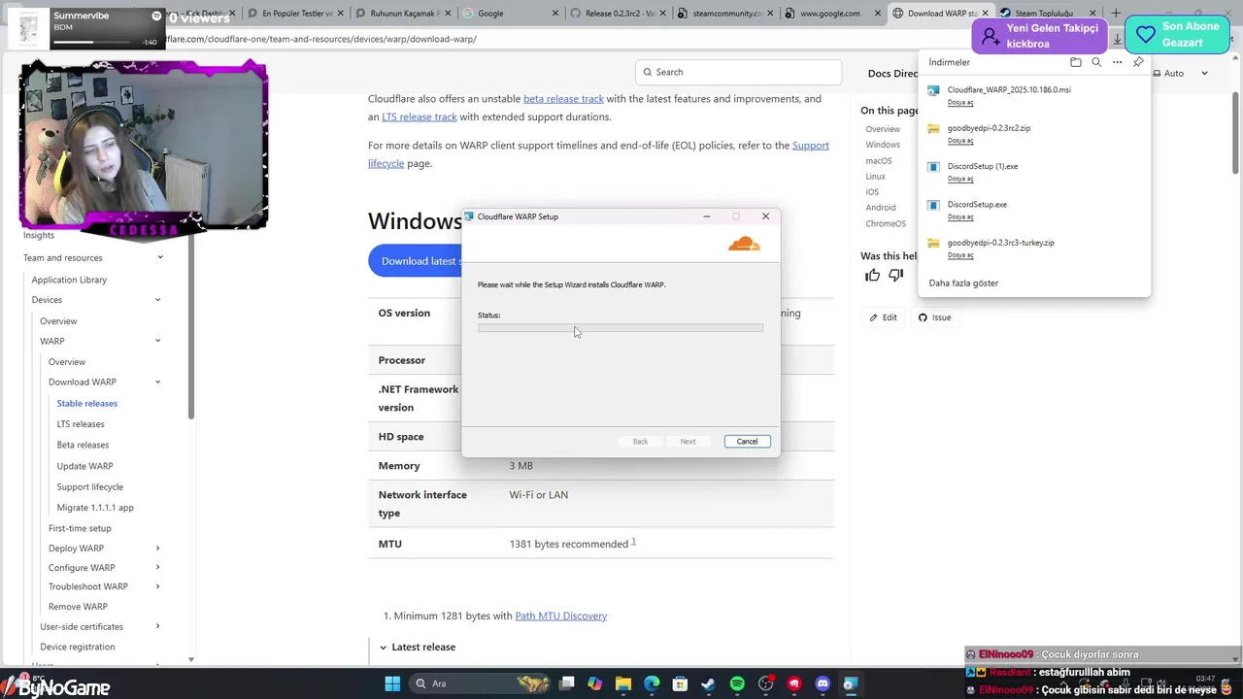Open Spotify from the taskbar
This screenshot has width=1243, height=699.
[737, 683]
